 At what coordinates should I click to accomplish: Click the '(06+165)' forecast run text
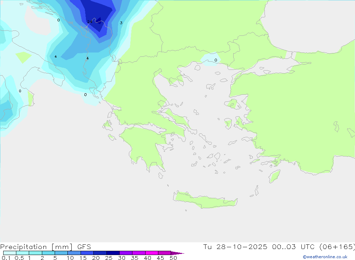[x=337, y=247]
